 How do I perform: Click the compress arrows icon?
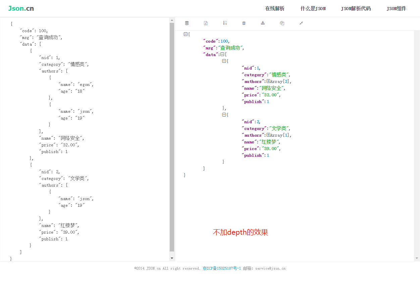301,23
